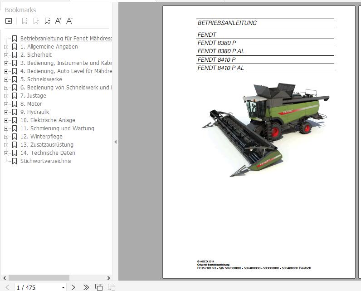361x291 pixels.
Task: Click the Bookmarks panel title
Action: click(20, 10)
